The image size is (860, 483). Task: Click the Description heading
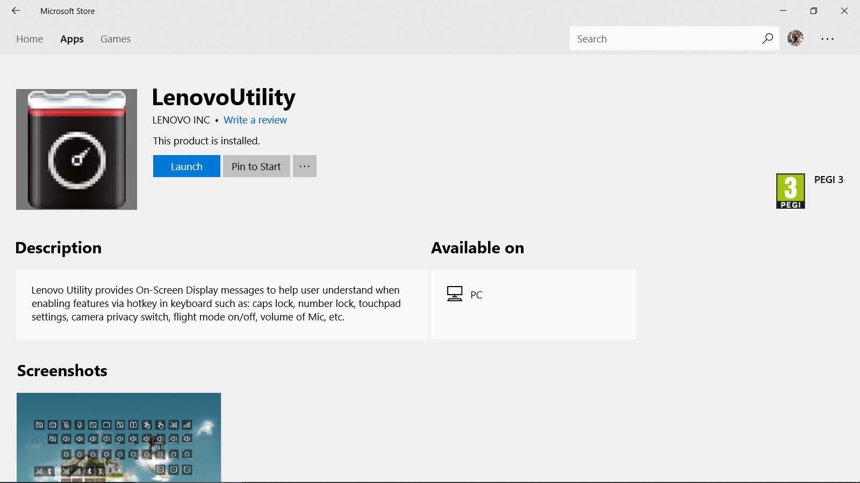click(59, 248)
